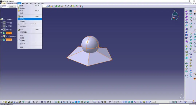Select brep_2 in the specification tree
196x105 pixels.
point(9,40)
